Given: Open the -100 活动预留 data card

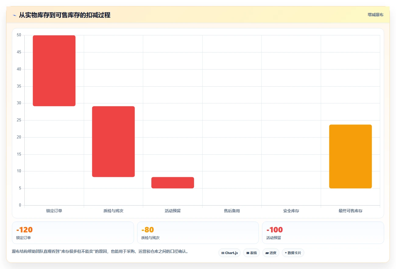Looking at the screenshot, I should (x=323, y=233).
